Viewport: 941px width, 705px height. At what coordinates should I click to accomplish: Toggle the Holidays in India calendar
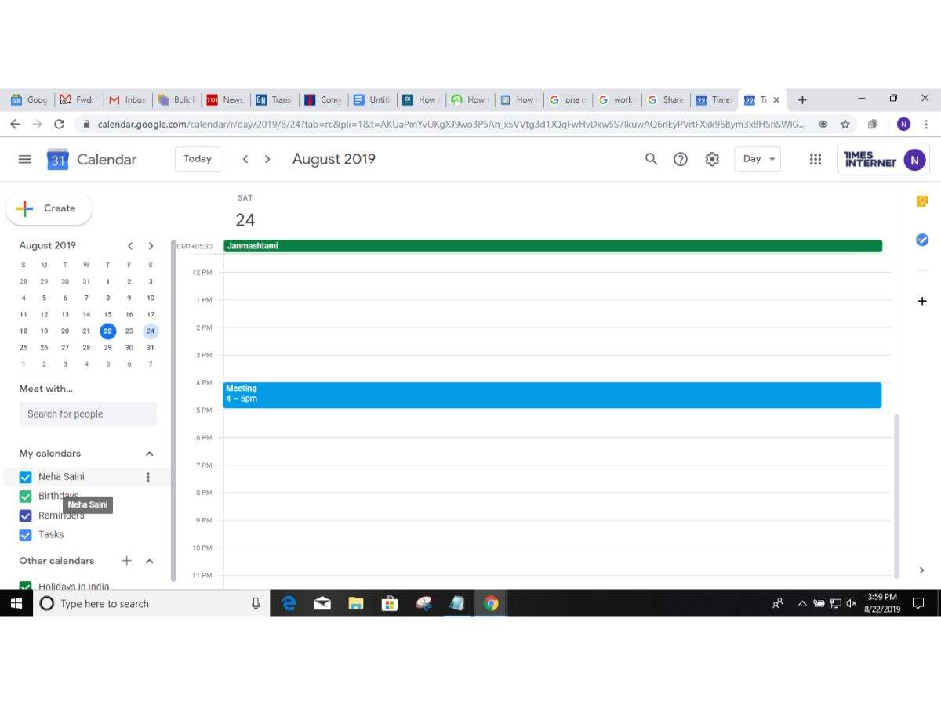click(x=25, y=586)
